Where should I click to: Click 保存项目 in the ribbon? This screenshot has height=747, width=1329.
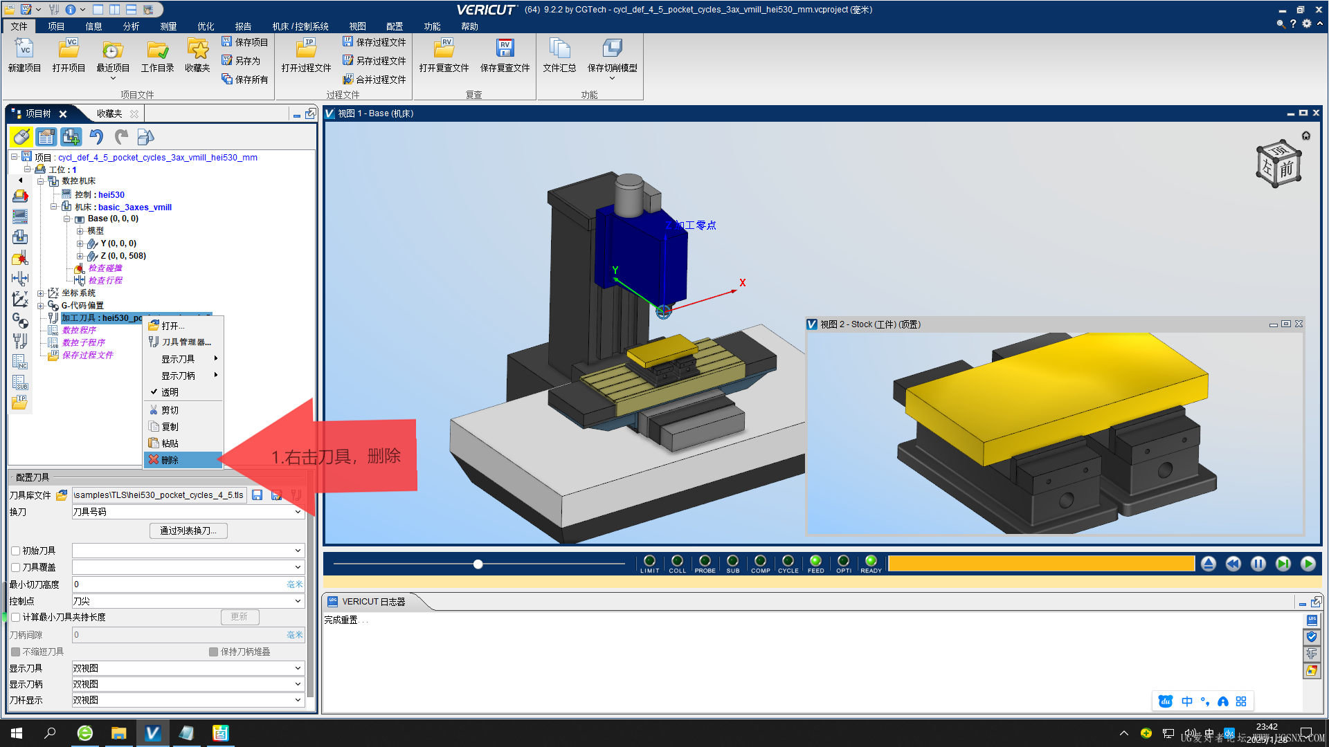tap(244, 42)
